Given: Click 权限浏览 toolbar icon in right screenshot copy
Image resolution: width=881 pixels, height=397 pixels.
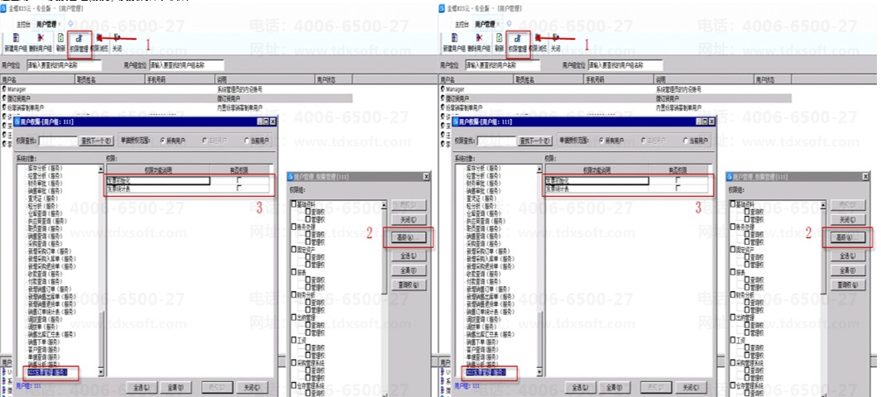Looking at the screenshot, I should [x=538, y=43].
